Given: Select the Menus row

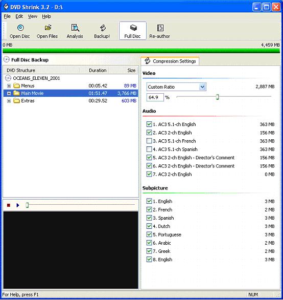Looking at the screenshot, I should [70, 85].
